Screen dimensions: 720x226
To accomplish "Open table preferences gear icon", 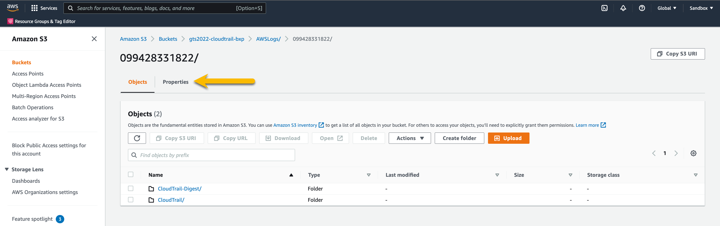I will tap(693, 153).
